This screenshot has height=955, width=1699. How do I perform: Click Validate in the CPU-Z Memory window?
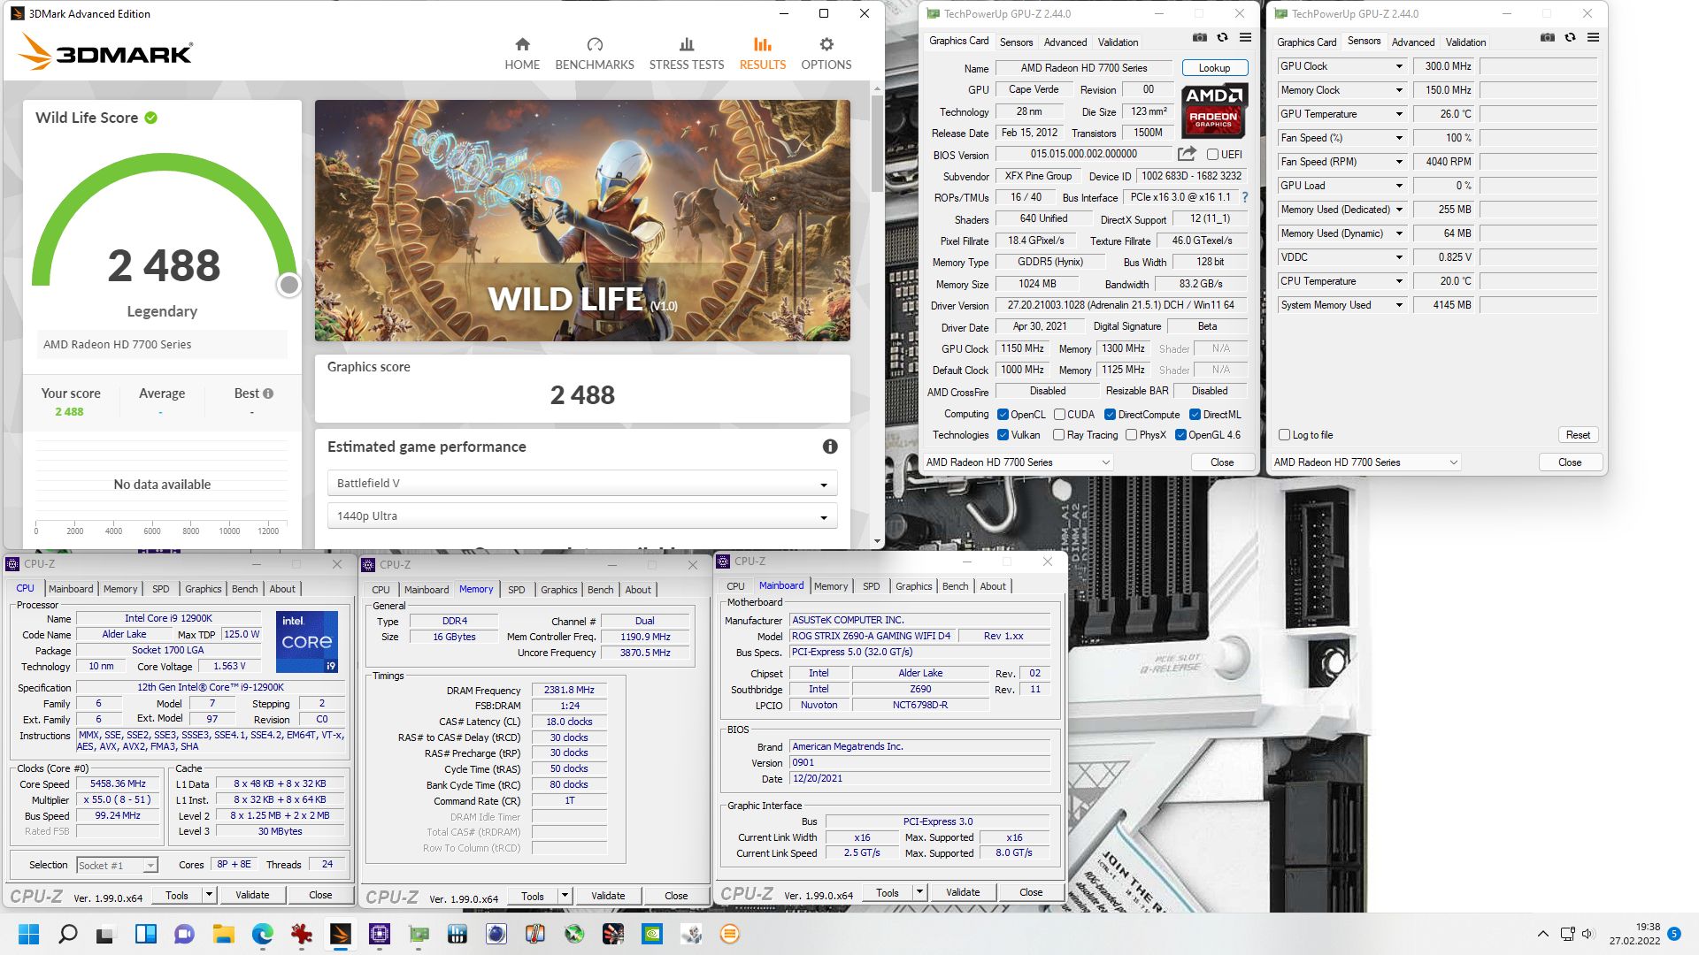(x=608, y=896)
